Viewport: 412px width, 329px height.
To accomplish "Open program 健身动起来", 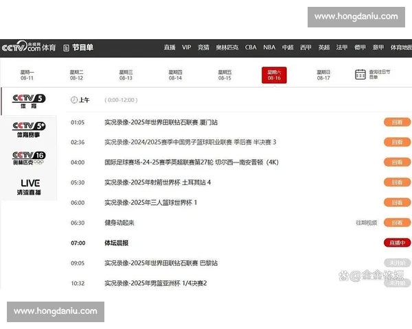I will click(119, 223).
